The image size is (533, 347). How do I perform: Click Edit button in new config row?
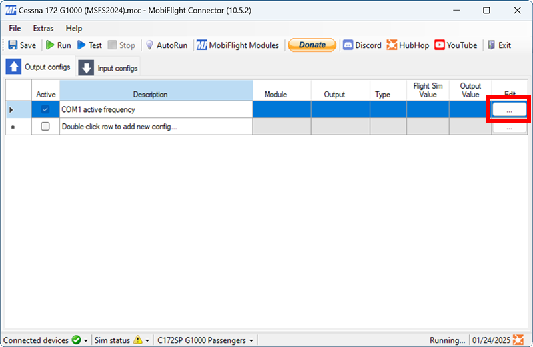509,128
